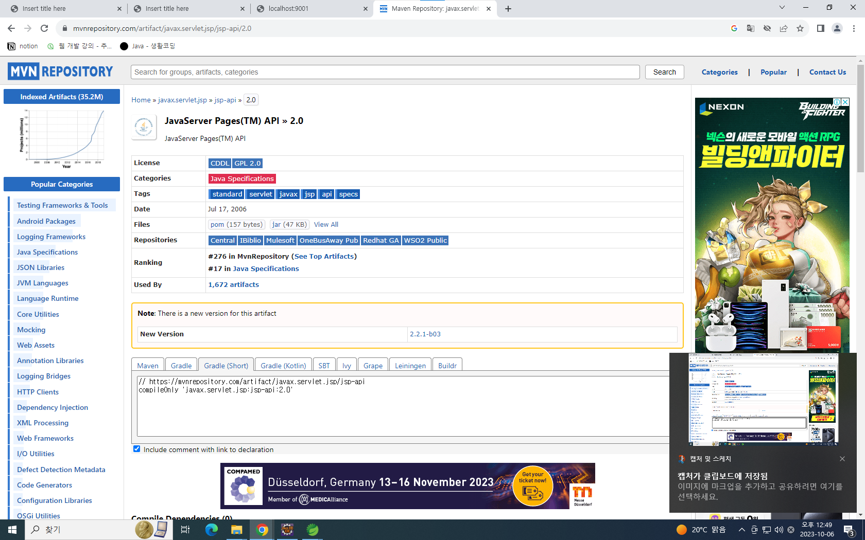The width and height of the screenshot is (865, 540).
Task: Click the MVN Repository logo
Action: point(60,71)
